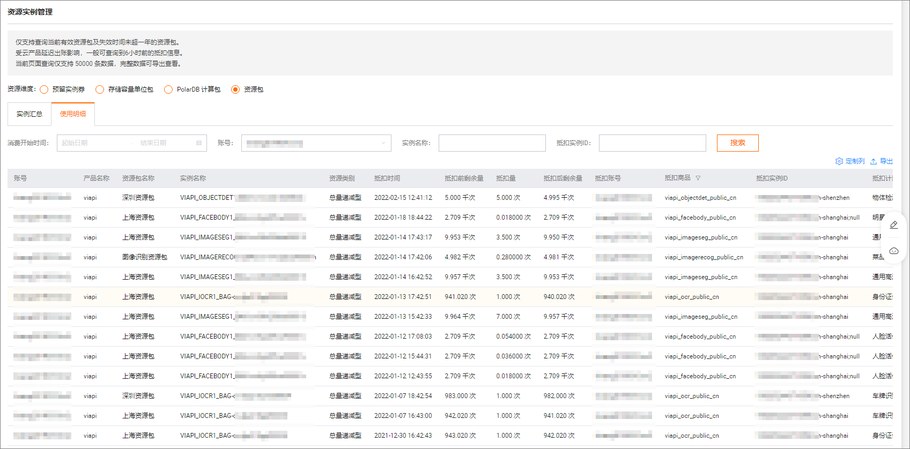Click the 5.000 千次 remaining cell
Image resolution: width=910 pixels, height=449 pixels.
point(460,198)
